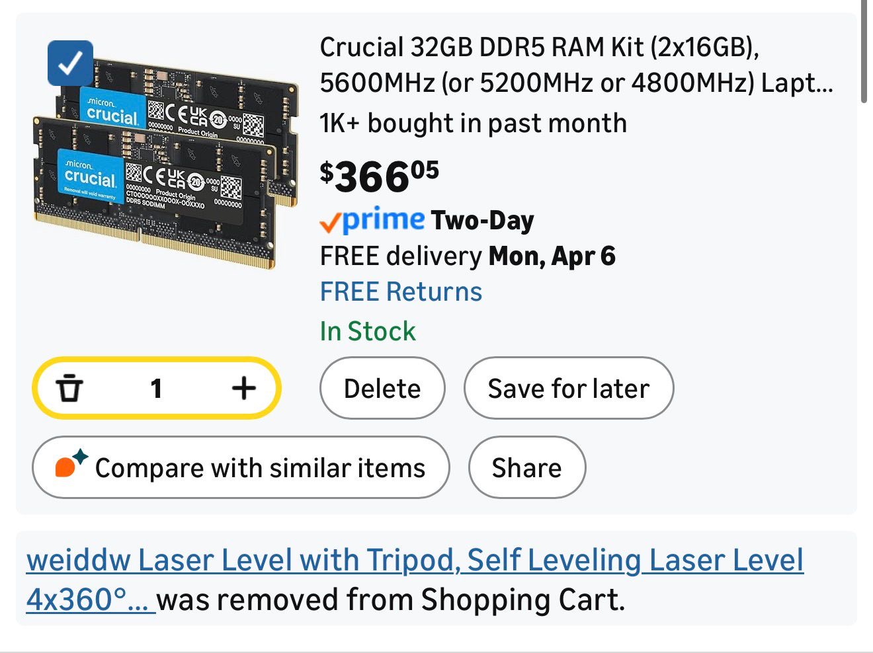
Task: Click the 1K+ bought in past month text
Action: coord(473,123)
